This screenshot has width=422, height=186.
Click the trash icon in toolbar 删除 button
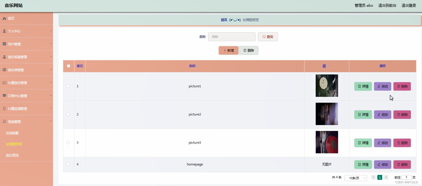(x=245, y=50)
